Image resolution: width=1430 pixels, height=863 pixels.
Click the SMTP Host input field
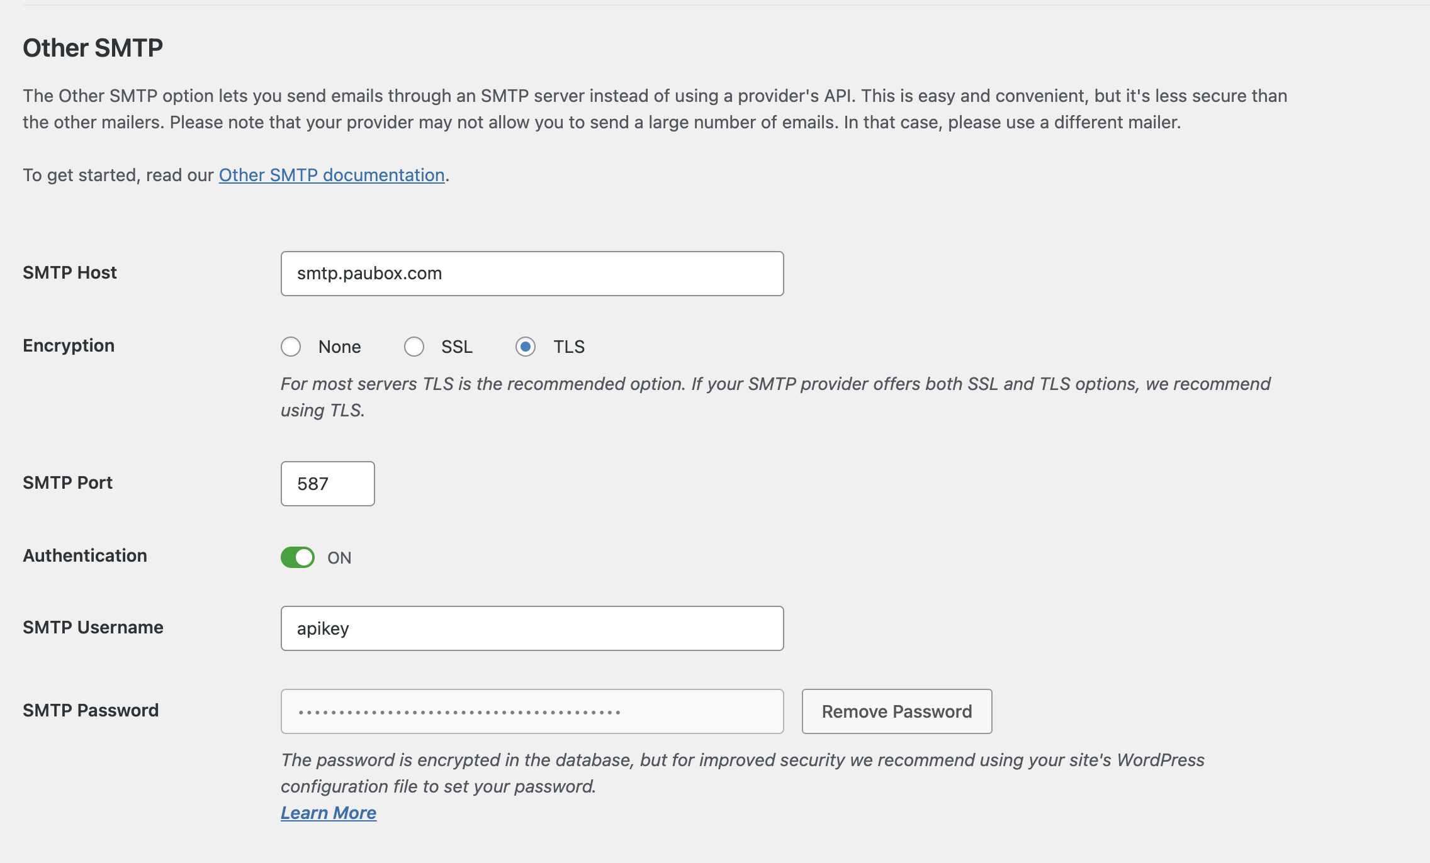(532, 274)
